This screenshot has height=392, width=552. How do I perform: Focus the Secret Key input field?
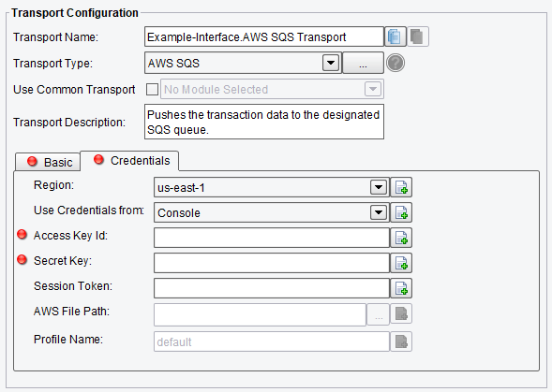pos(272,263)
